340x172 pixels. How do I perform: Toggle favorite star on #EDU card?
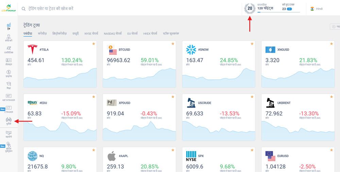(x=94, y=97)
